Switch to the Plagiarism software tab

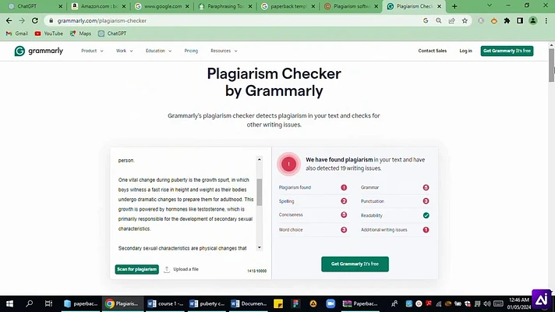pyautogui.click(x=351, y=6)
